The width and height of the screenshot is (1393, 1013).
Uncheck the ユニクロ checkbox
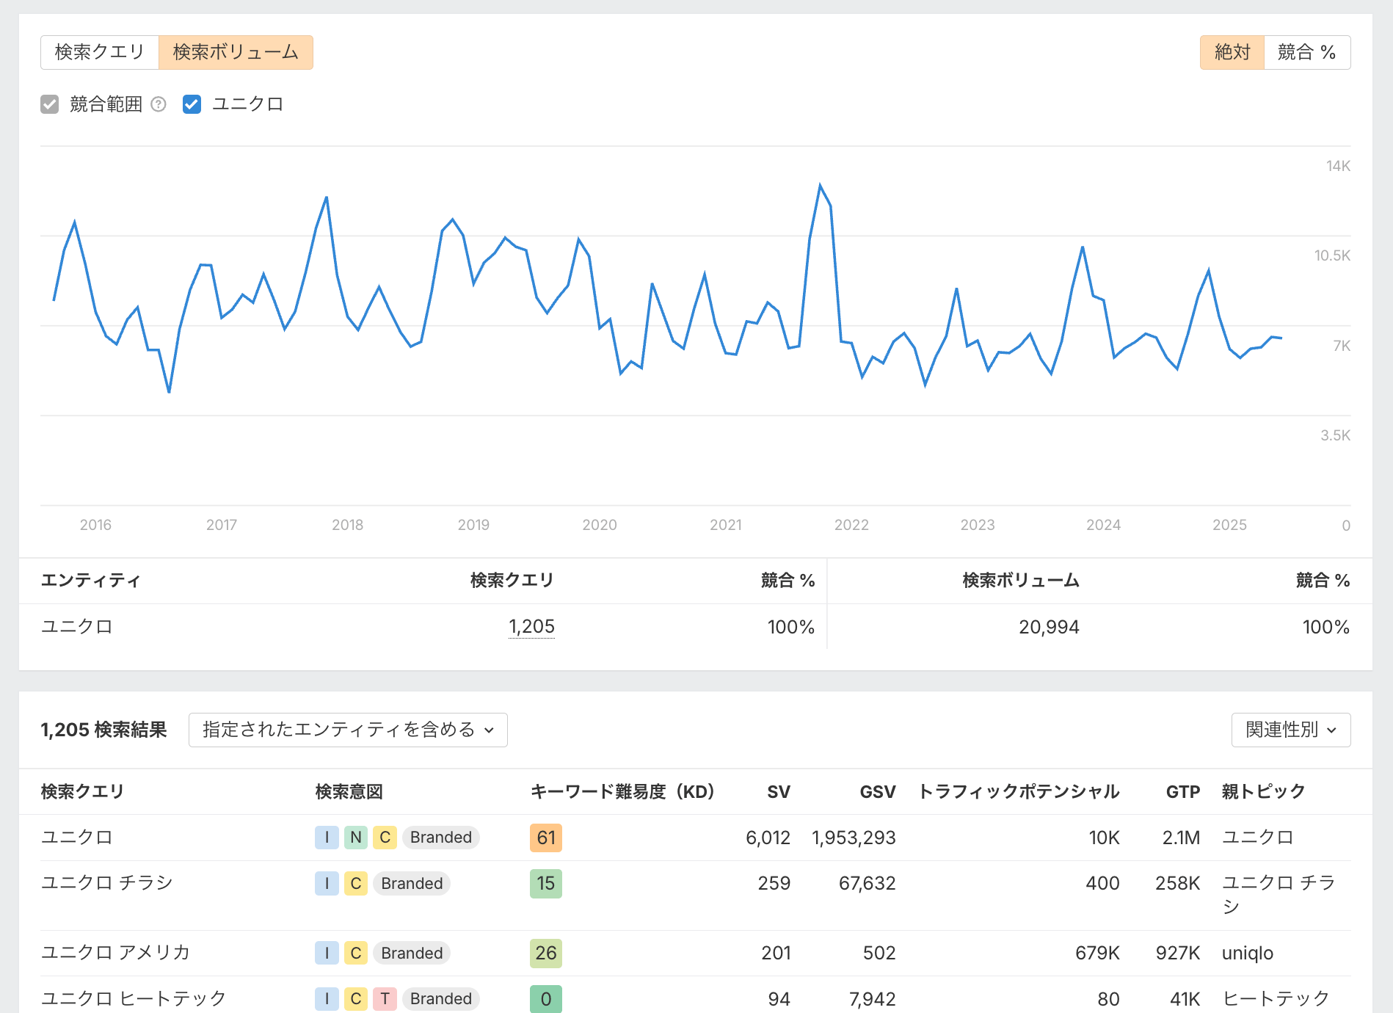pos(192,104)
